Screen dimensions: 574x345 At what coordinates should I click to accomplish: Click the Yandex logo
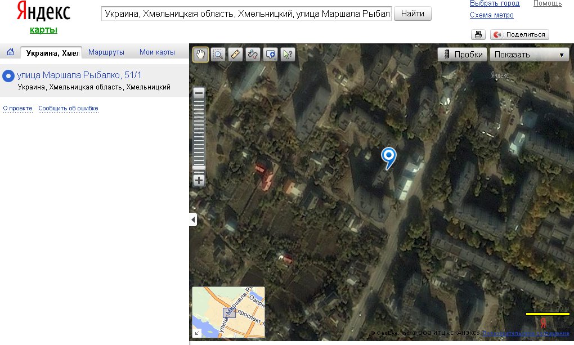(x=43, y=11)
